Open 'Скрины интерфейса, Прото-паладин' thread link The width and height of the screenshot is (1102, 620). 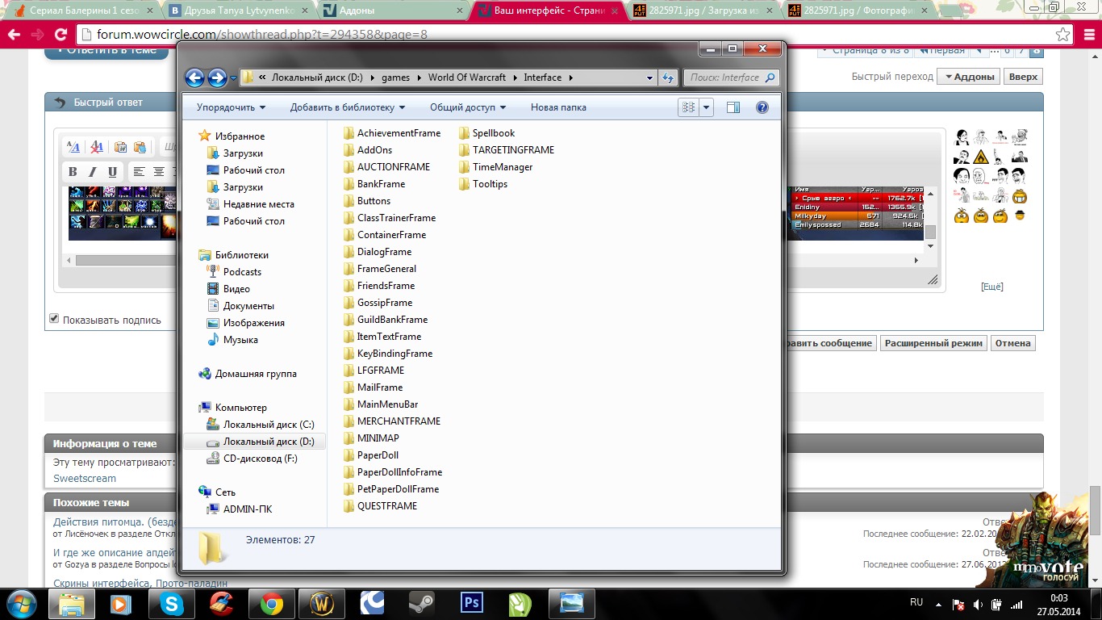[x=140, y=583]
